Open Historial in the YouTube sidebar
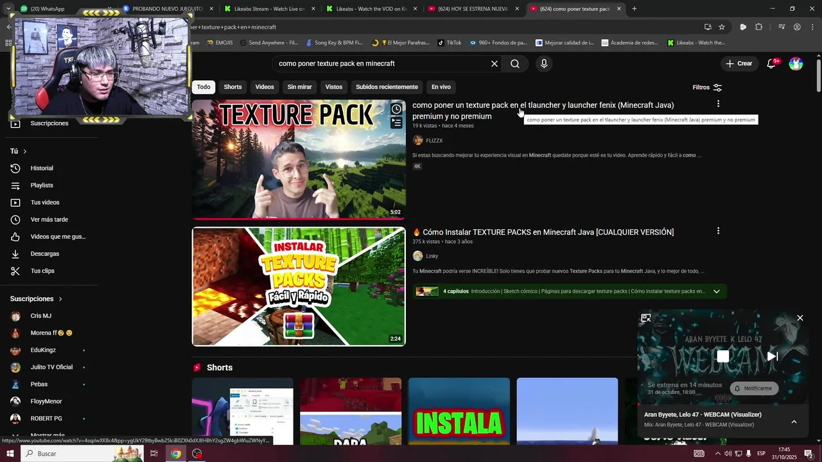The height and width of the screenshot is (462, 822). coord(42,168)
